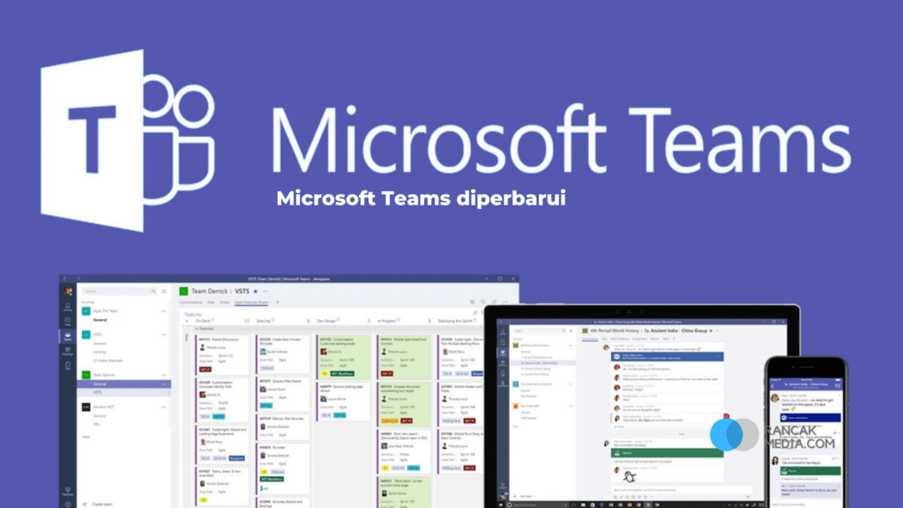Click the filter icon beside desktop search box
The image size is (903, 508).
point(164,291)
